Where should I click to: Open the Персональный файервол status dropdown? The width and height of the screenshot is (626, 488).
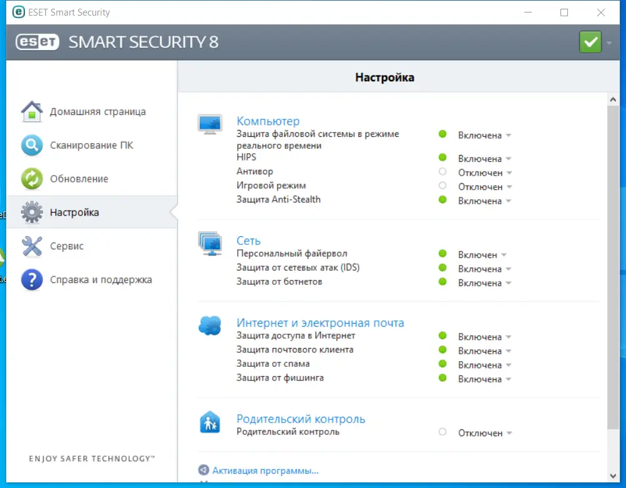[x=482, y=255]
